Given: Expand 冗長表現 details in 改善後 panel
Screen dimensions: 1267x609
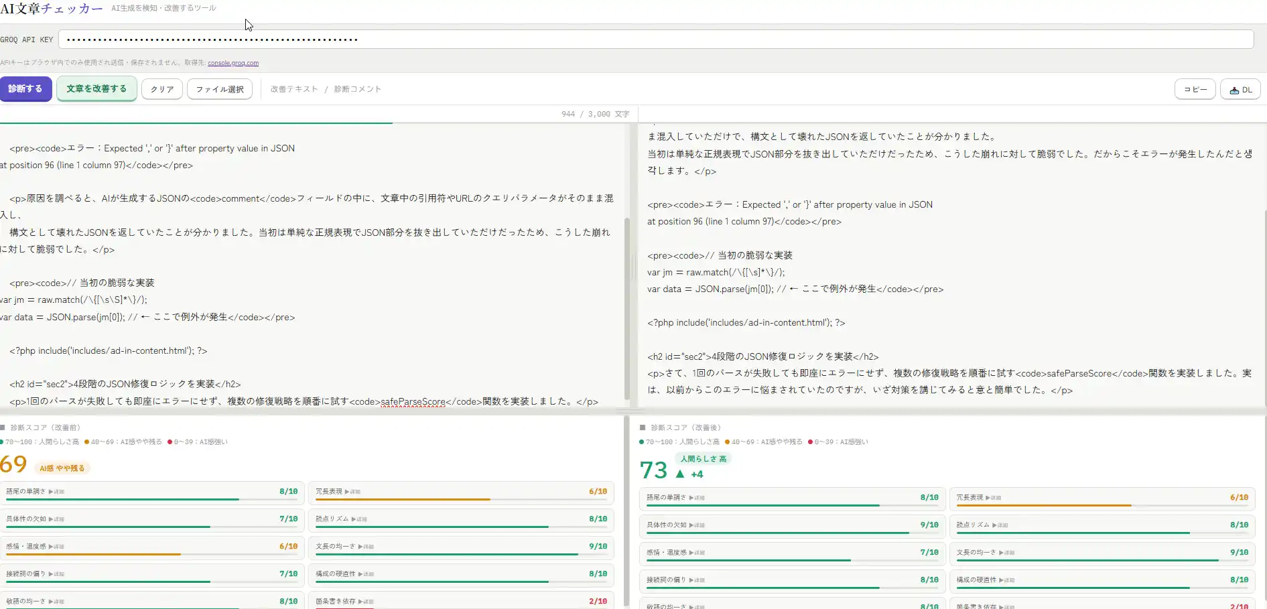Looking at the screenshot, I should [994, 498].
